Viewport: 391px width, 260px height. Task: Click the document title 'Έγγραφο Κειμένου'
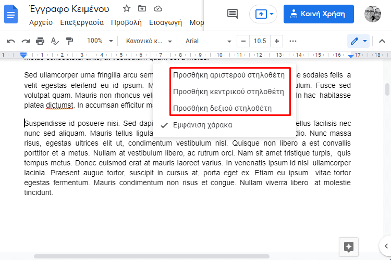point(69,9)
